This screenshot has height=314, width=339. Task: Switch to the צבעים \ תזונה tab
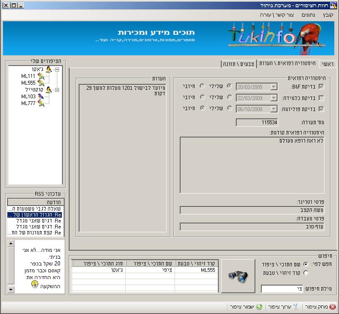(238, 64)
